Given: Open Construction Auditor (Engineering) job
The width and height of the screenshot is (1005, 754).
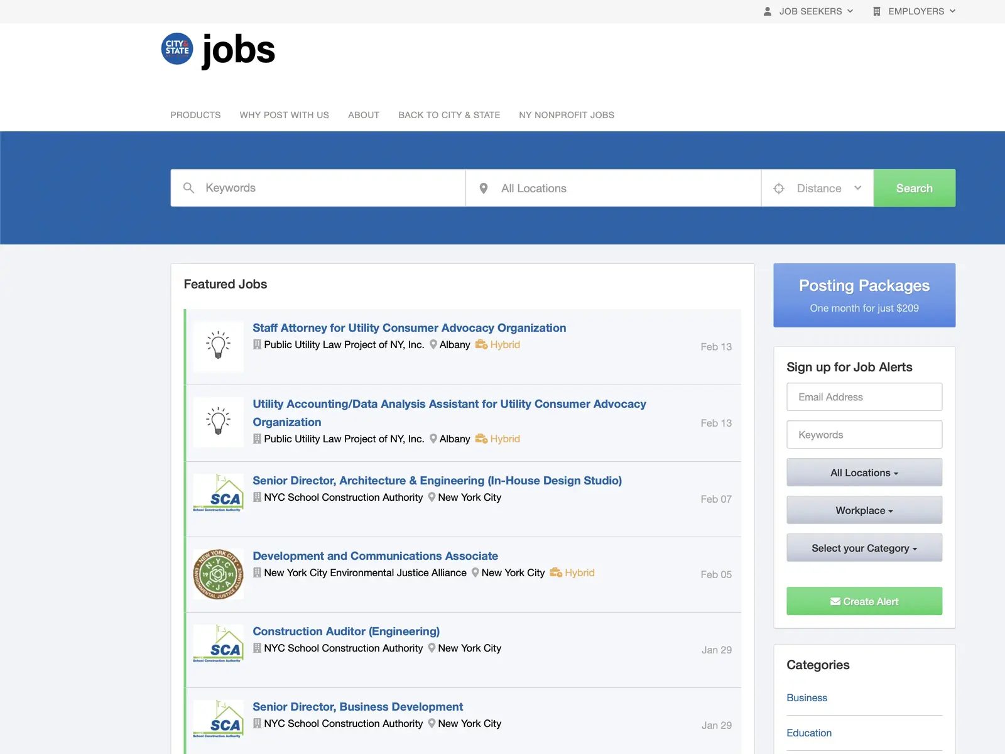Looking at the screenshot, I should 346,631.
